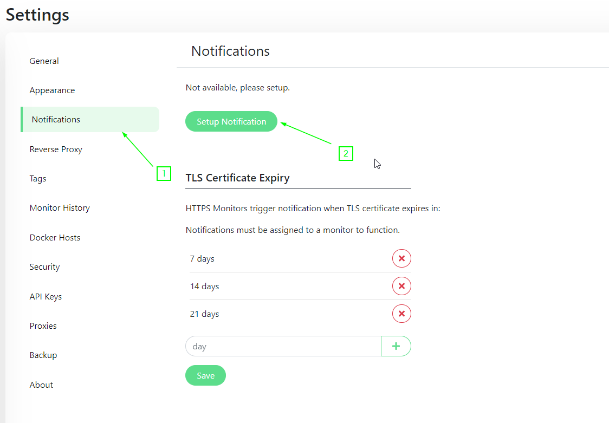The width and height of the screenshot is (609, 423).
Task: Add a new expiry day with the plus icon
Action: (x=396, y=346)
